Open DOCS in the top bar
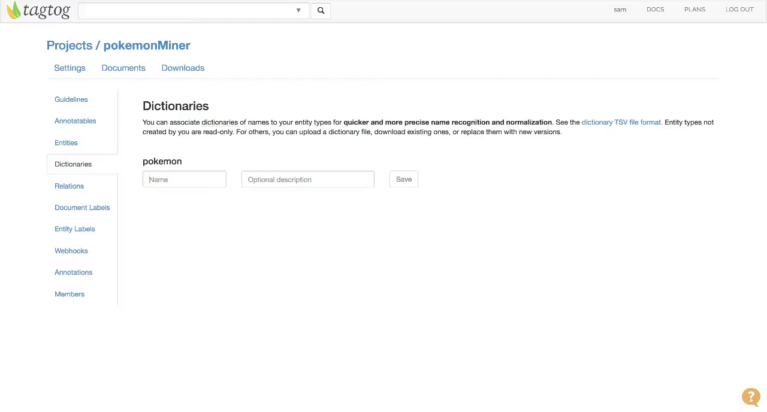 655,10
